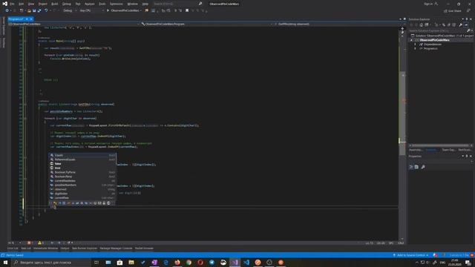Open the Program class navigation dropdown
Image resolution: width=475 pixels, height=267 pixels.
[208, 24]
